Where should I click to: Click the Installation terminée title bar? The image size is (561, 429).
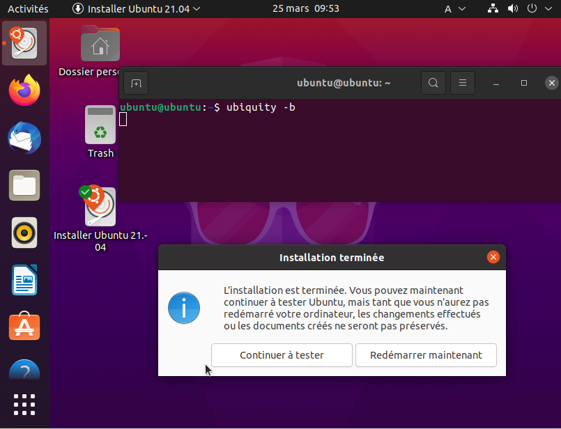point(332,258)
